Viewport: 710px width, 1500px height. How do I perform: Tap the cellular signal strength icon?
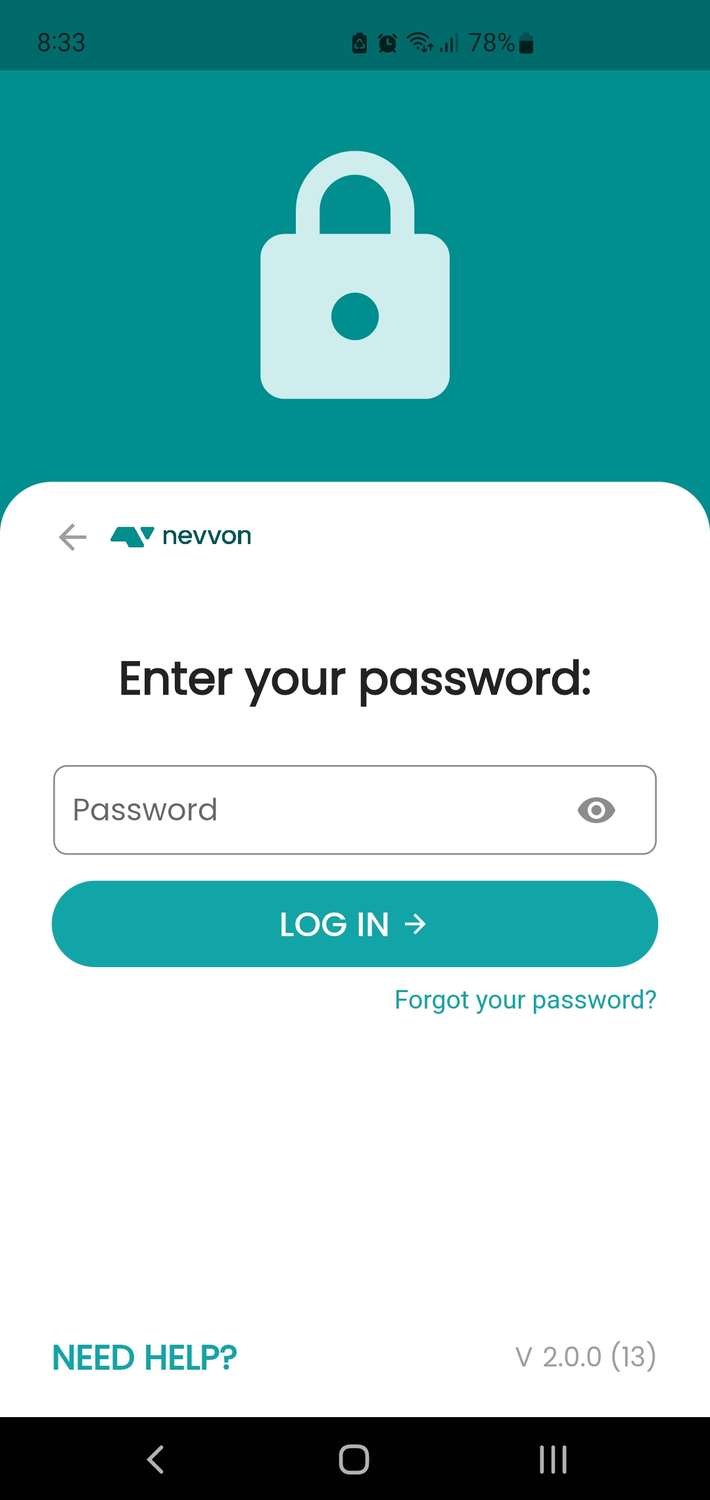pyautogui.click(x=449, y=43)
